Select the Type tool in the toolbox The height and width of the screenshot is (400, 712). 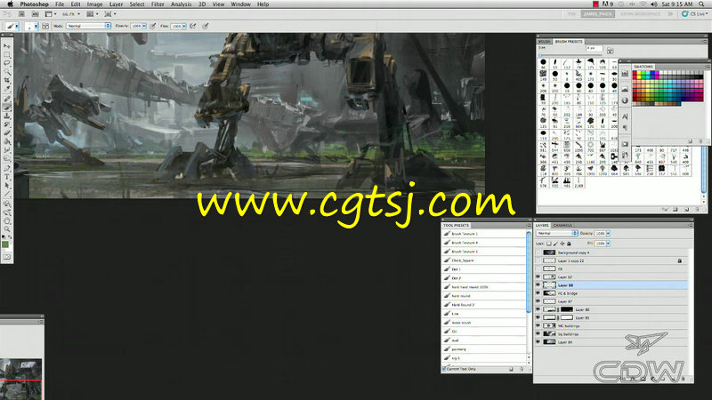tap(7, 177)
